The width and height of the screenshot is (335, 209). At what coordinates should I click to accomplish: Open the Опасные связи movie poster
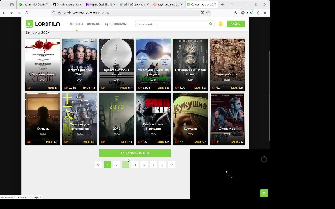43,65
